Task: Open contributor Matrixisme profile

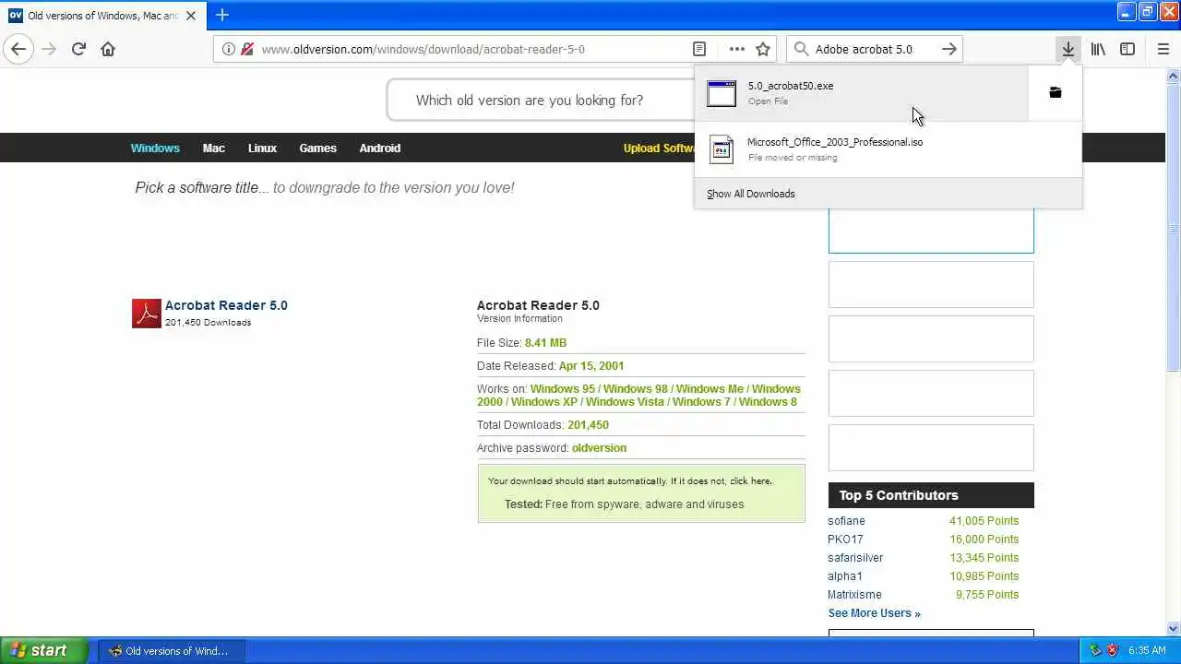Action: click(x=854, y=594)
